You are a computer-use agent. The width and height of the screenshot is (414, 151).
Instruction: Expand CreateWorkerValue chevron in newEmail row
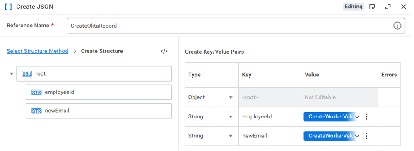357,136
